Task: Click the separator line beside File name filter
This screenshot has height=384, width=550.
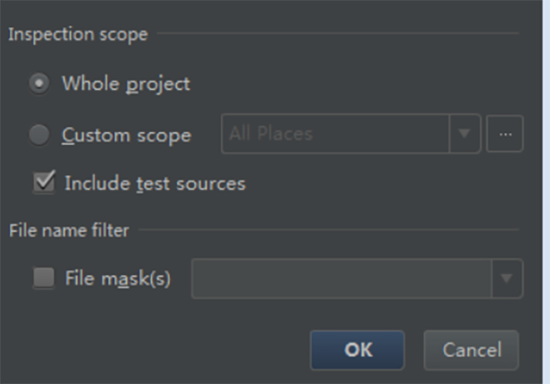Action: tap(329, 230)
